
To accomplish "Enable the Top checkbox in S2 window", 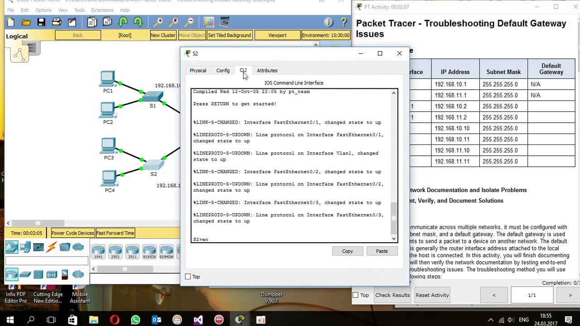I will point(188,277).
